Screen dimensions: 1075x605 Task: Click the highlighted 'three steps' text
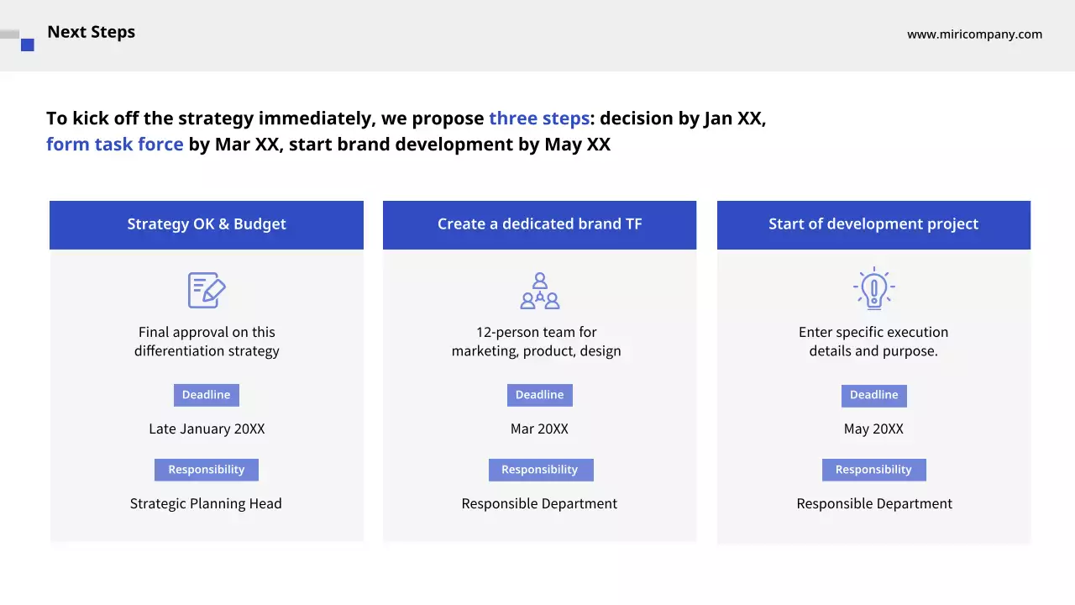pos(538,118)
